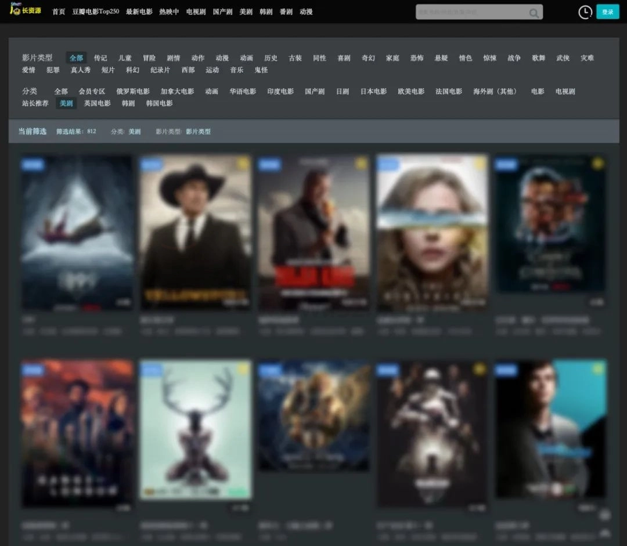Open watch history clock icon

[x=585, y=12]
